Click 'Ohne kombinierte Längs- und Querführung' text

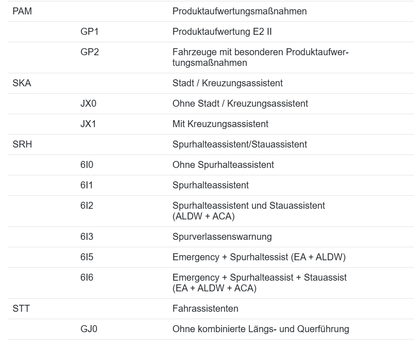click(261, 329)
